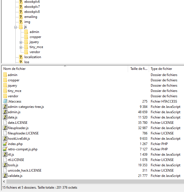
Task: Click tiny_mce folder icon in file list
Action: pyautogui.click(x=5, y=91)
